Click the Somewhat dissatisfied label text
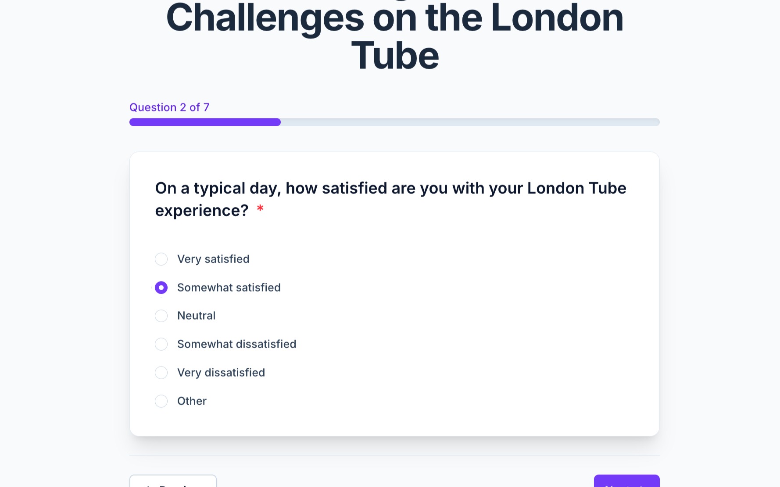 236,344
